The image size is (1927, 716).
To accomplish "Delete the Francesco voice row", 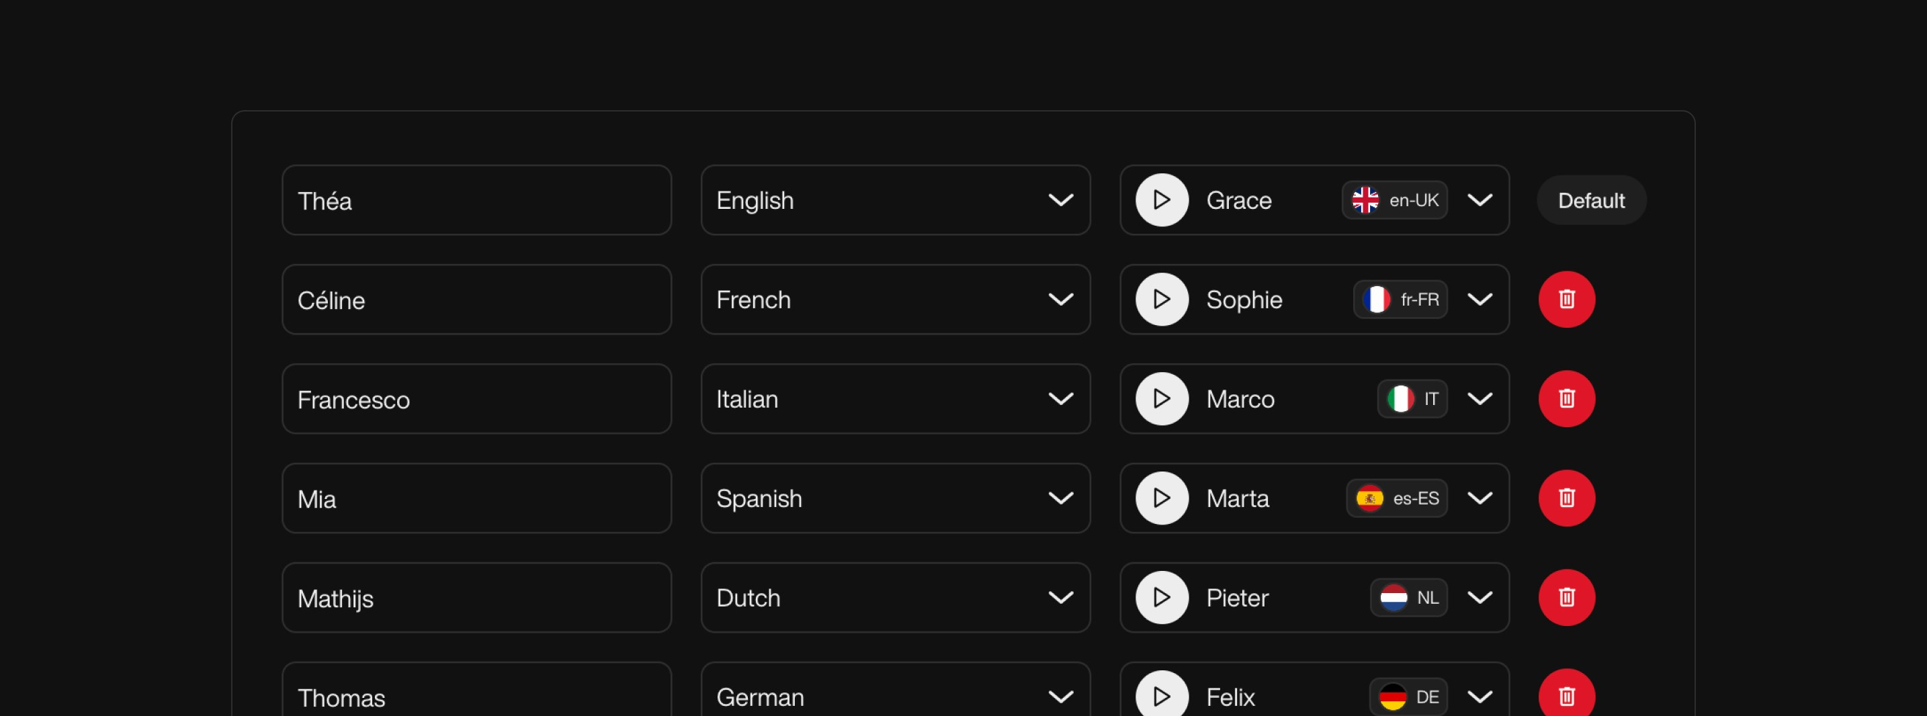I will pyautogui.click(x=1567, y=399).
